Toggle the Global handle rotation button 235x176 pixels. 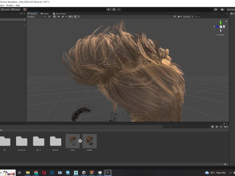point(16,9)
